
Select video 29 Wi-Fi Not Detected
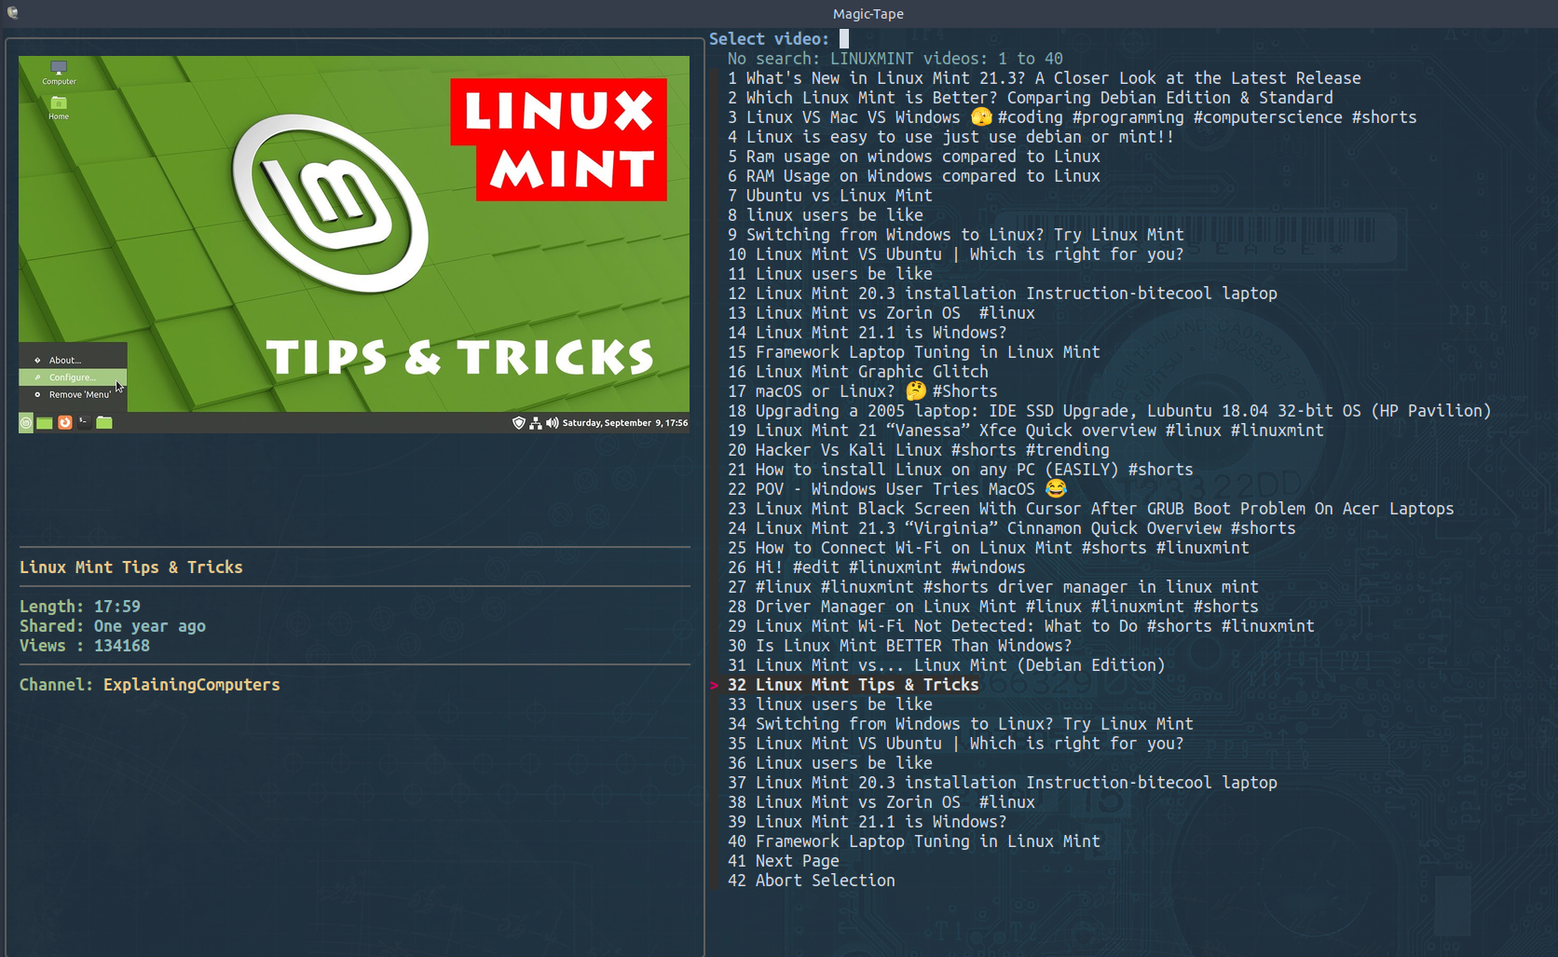point(1020,626)
